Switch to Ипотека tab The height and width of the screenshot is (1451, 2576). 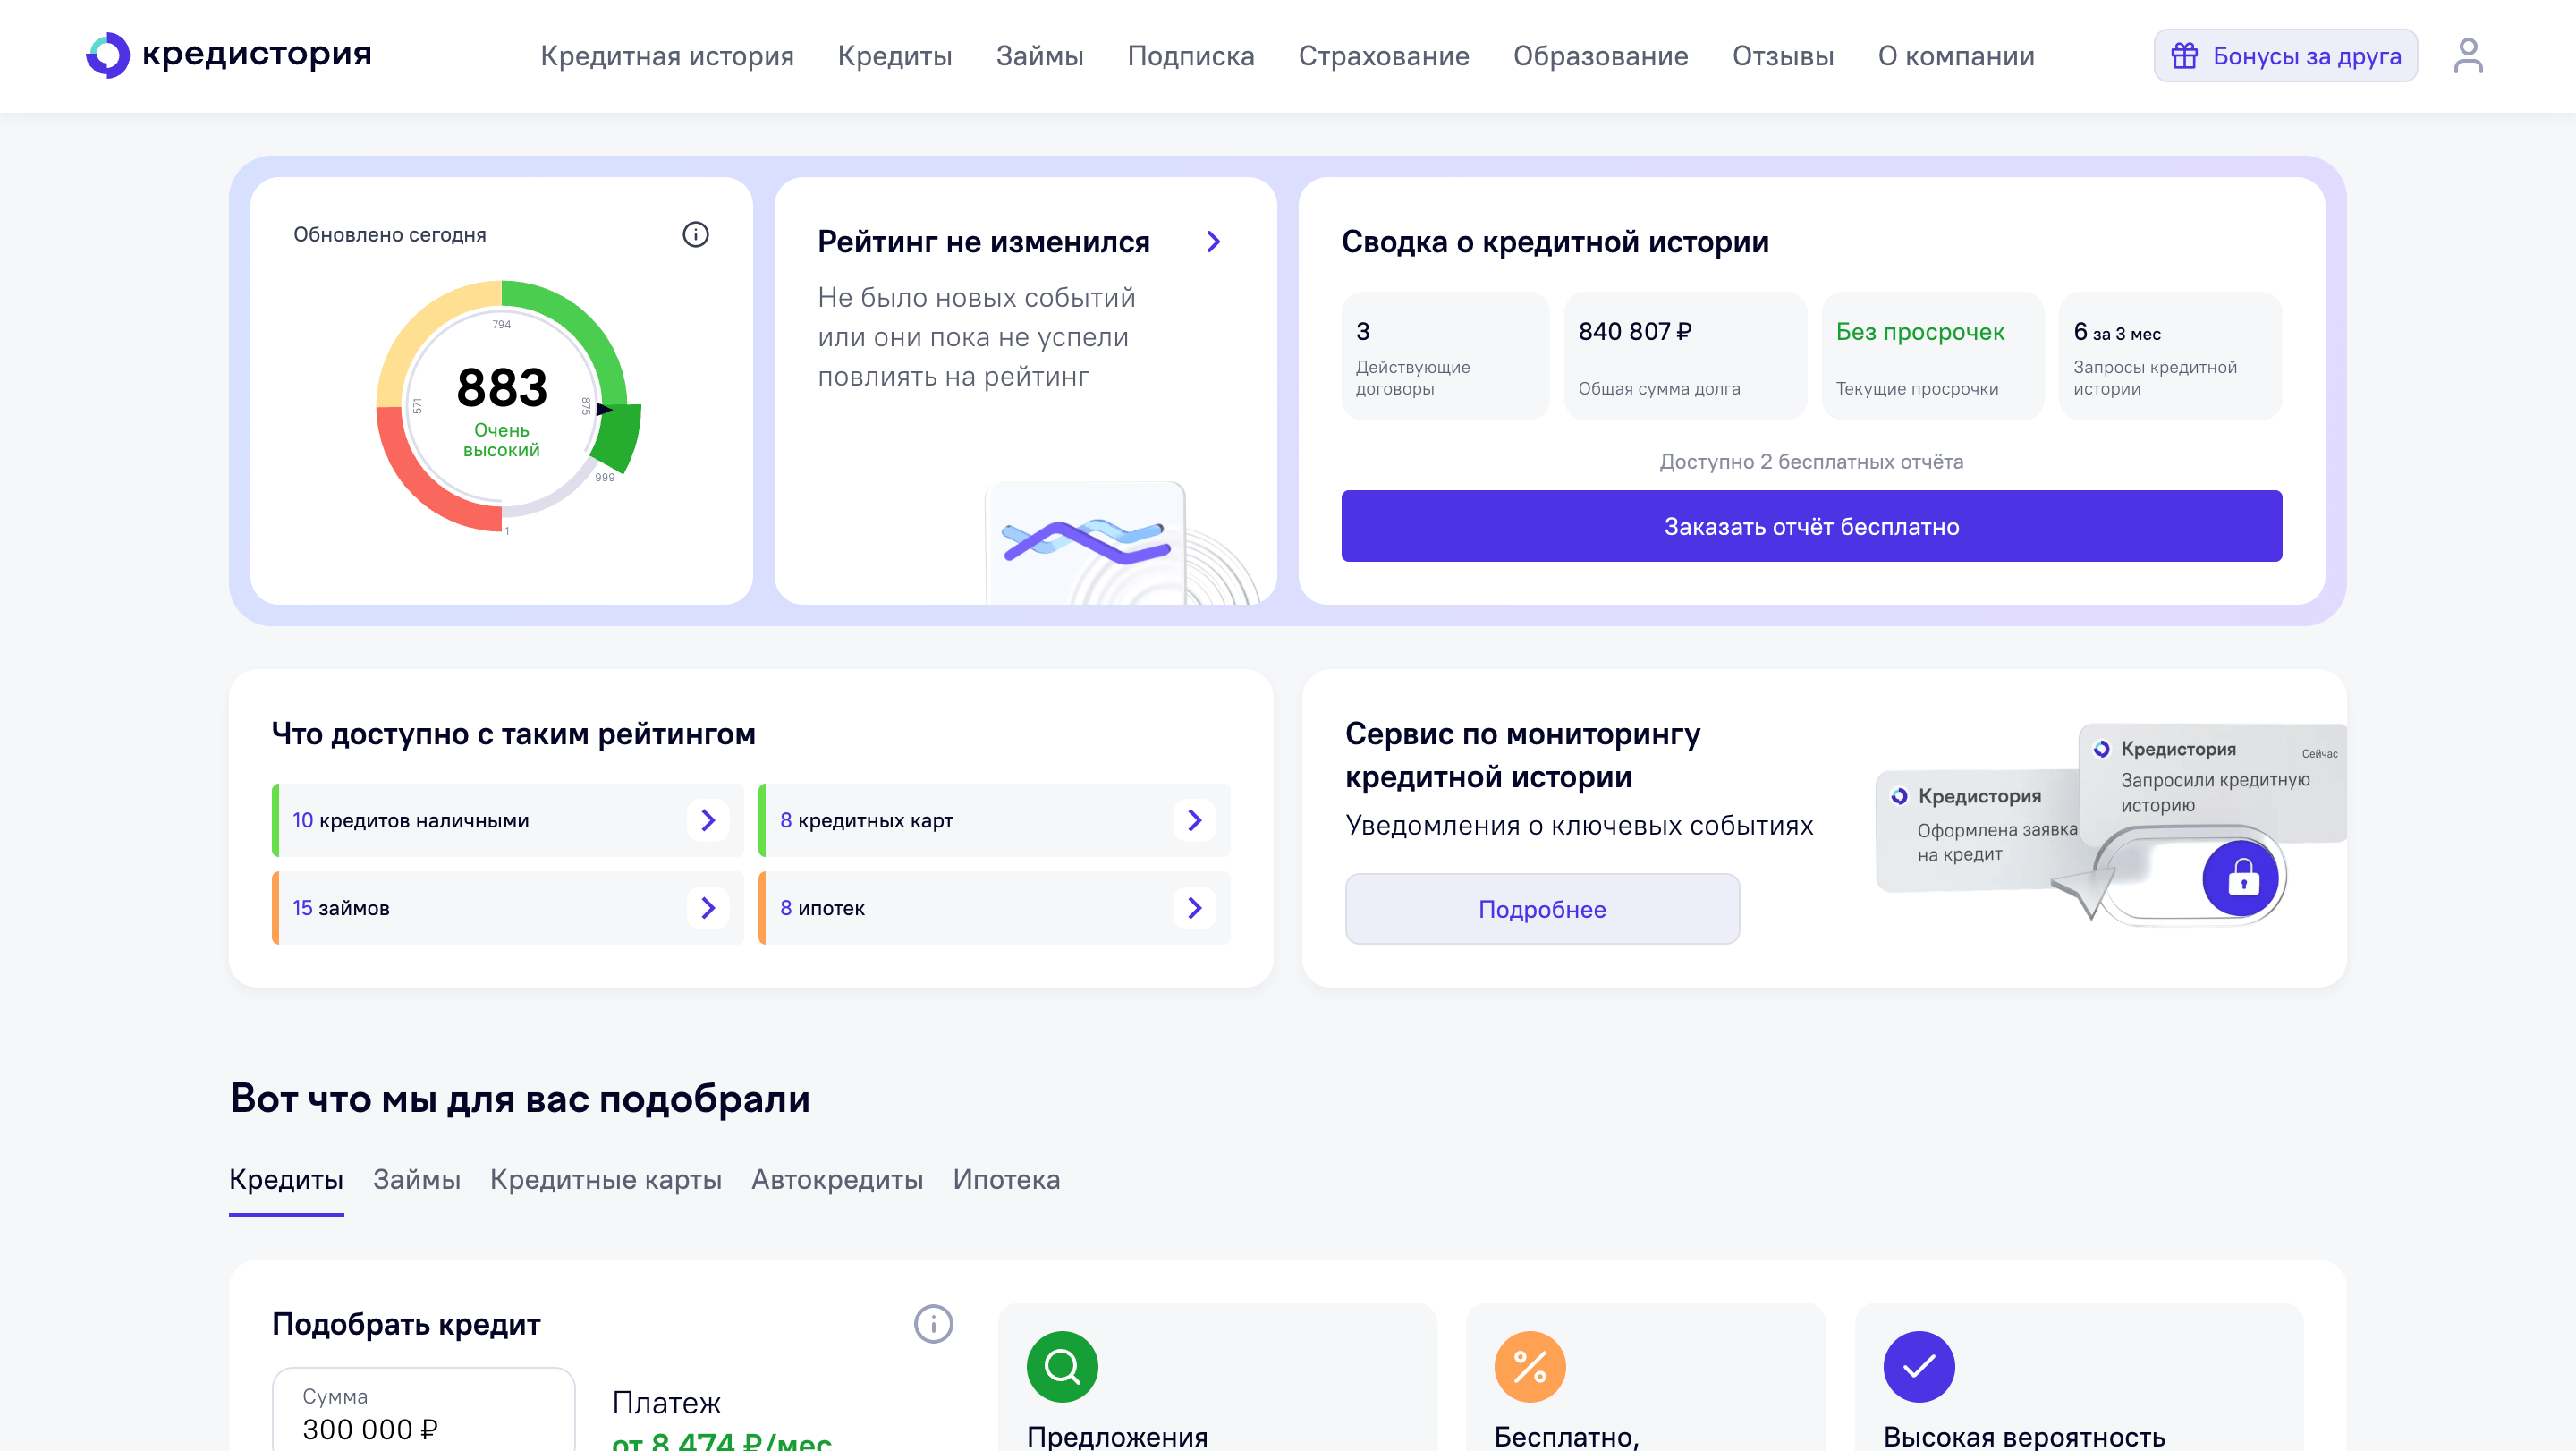point(1006,1179)
